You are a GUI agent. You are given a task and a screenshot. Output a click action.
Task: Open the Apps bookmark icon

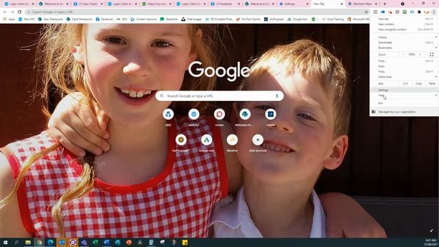pyautogui.click(x=9, y=19)
